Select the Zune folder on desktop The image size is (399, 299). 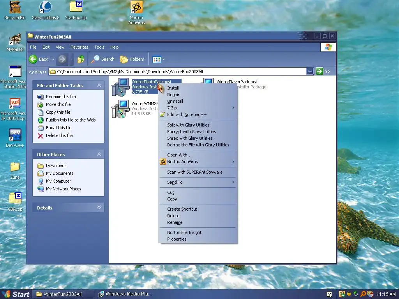point(15,171)
